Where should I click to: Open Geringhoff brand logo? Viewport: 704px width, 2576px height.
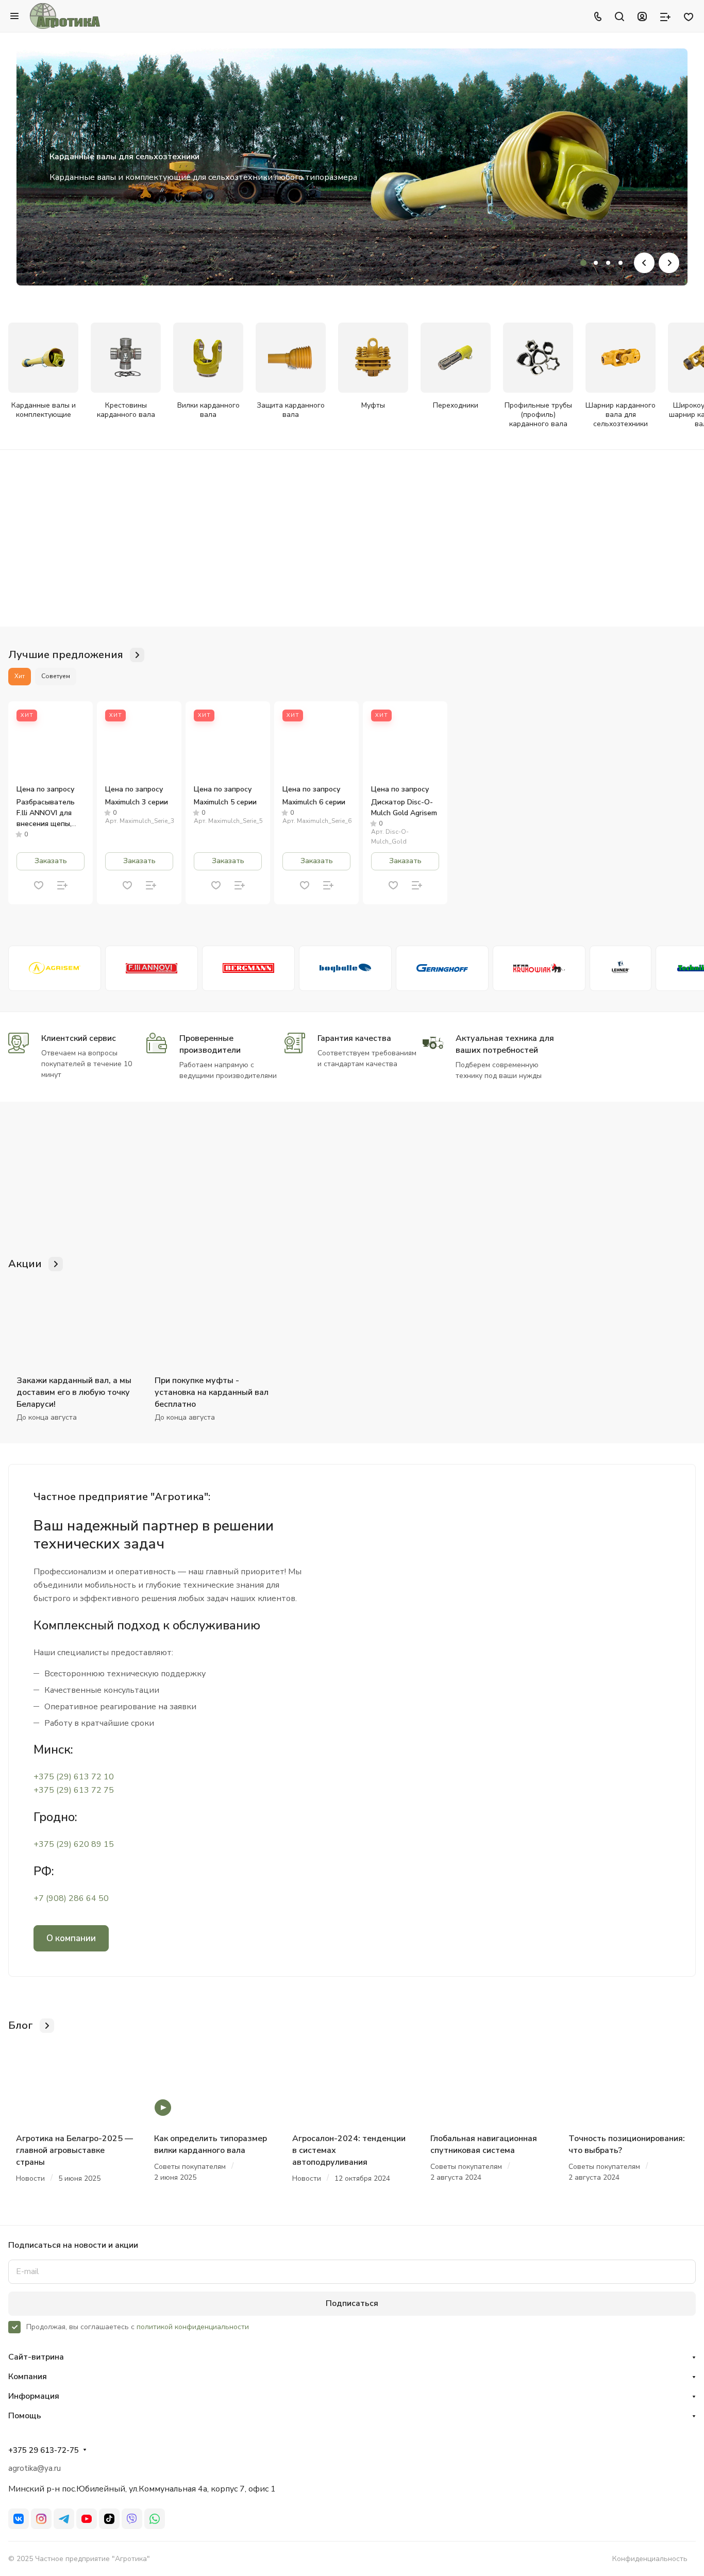(442, 968)
